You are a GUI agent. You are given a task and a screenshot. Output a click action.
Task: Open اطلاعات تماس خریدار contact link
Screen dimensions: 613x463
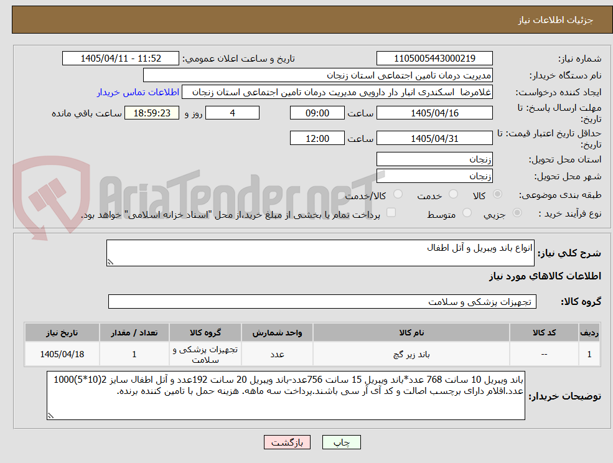(x=138, y=92)
